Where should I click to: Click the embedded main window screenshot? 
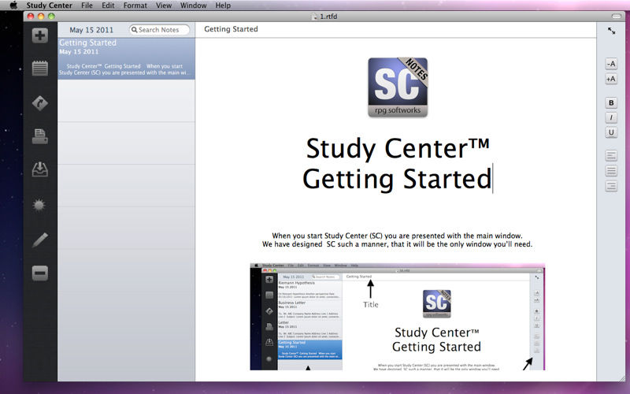point(398,317)
